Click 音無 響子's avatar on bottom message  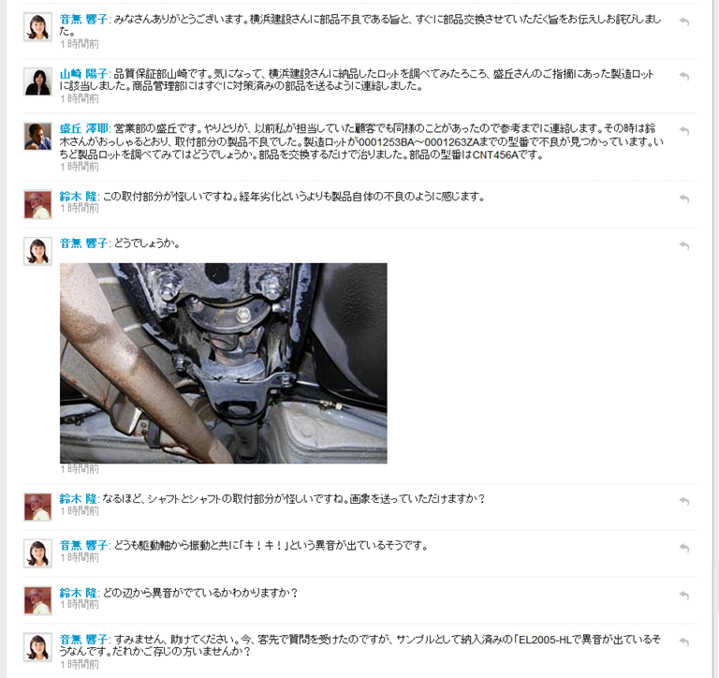37,647
